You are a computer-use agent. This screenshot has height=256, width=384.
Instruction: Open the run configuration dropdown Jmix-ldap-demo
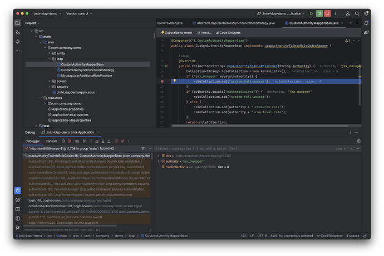[x=281, y=13]
